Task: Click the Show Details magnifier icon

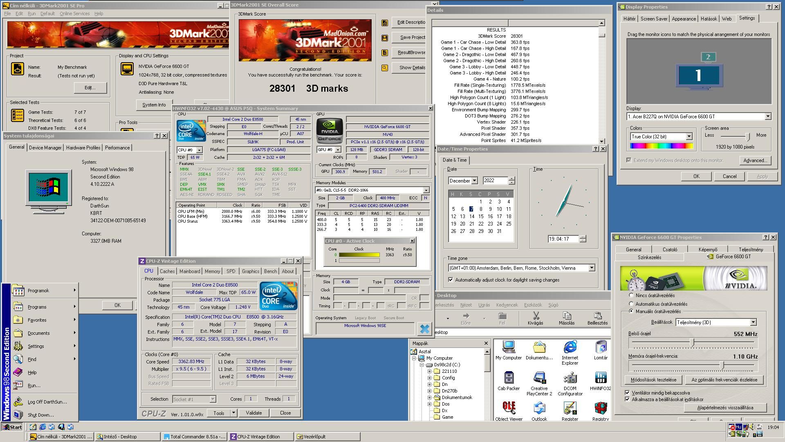Action: tap(385, 68)
